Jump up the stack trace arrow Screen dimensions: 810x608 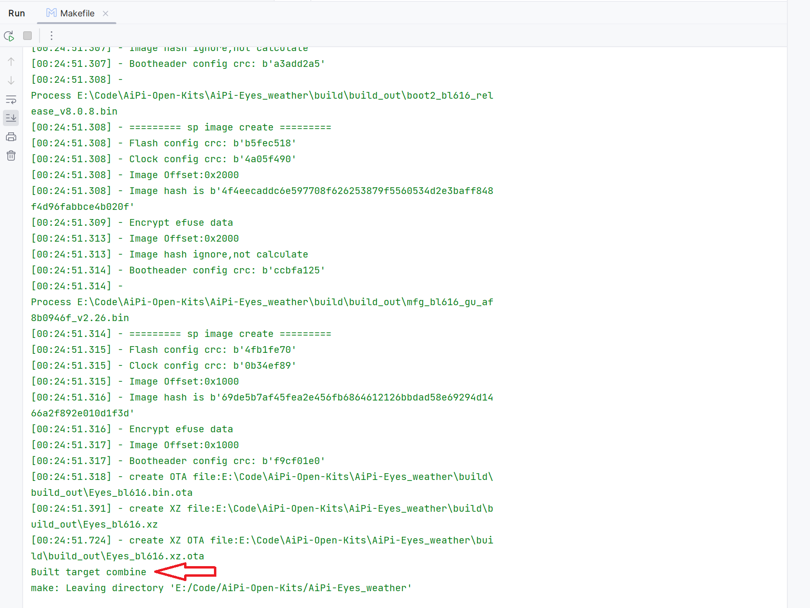pyautogui.click(x=11, y=62)
